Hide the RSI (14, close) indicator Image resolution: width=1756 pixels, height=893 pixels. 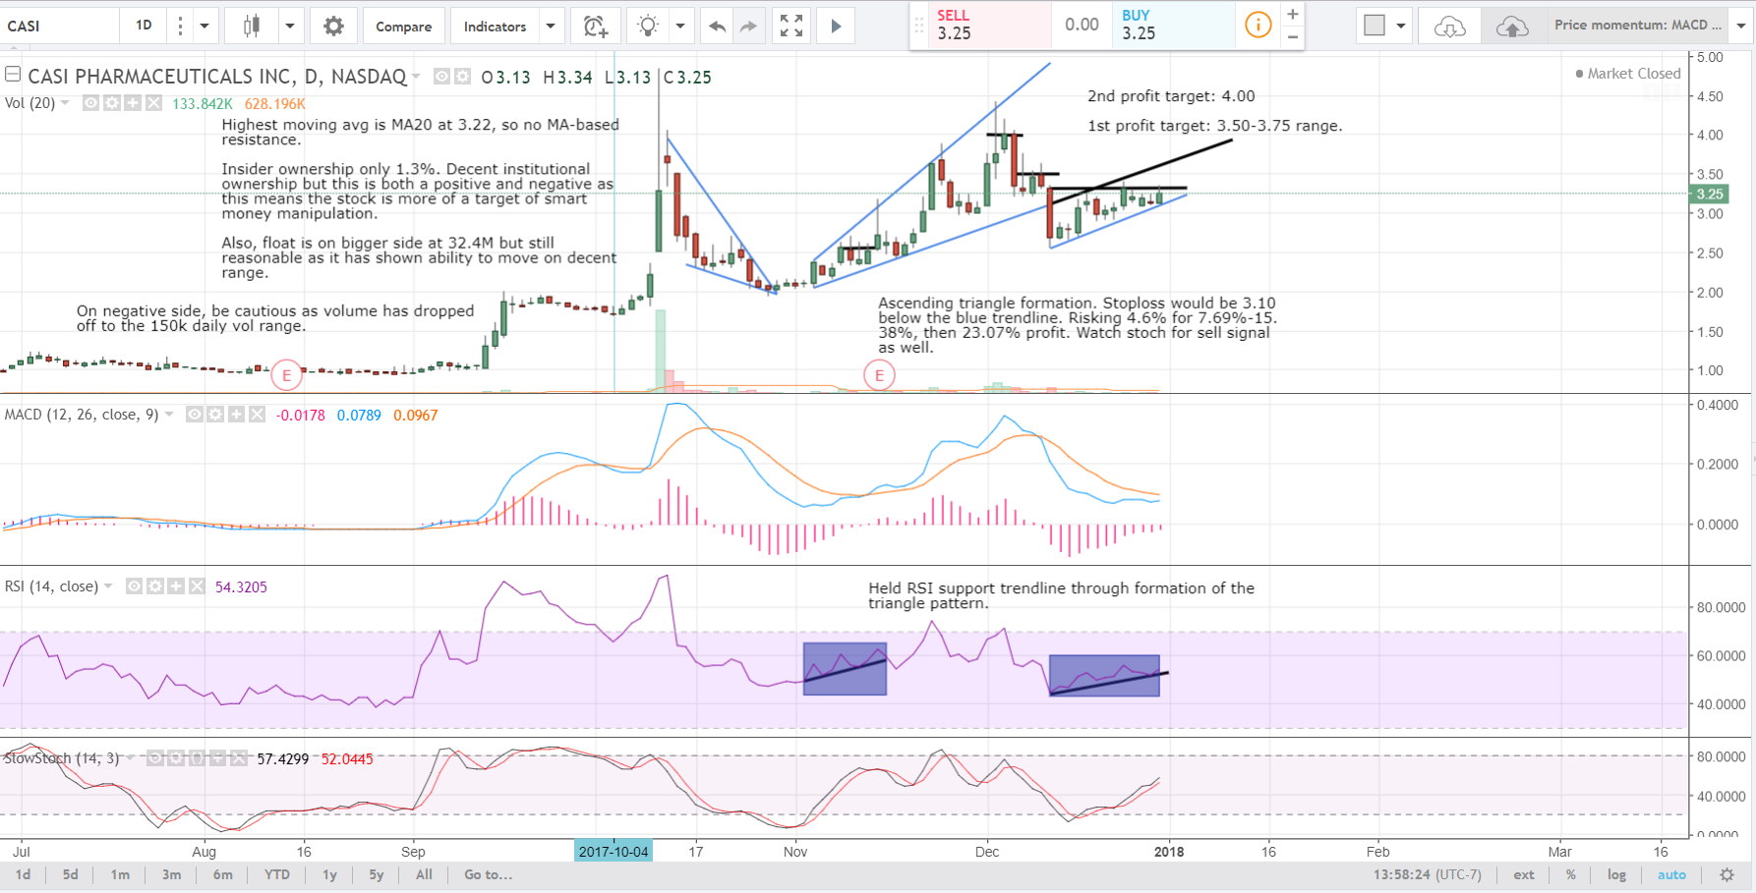[133, 586]
